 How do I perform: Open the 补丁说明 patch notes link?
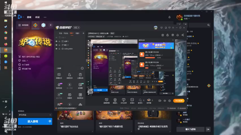tap(24, 64)
